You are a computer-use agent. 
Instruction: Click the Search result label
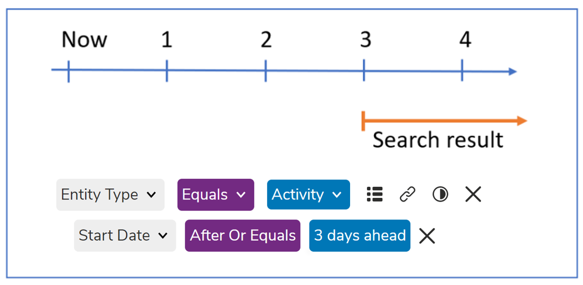tap(438, 140)
